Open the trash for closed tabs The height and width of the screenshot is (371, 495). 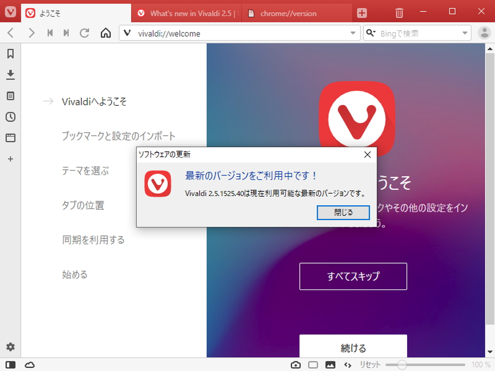pos(399,13)
